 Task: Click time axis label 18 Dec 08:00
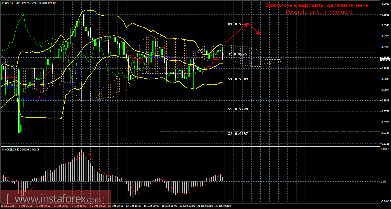point(169,206)
